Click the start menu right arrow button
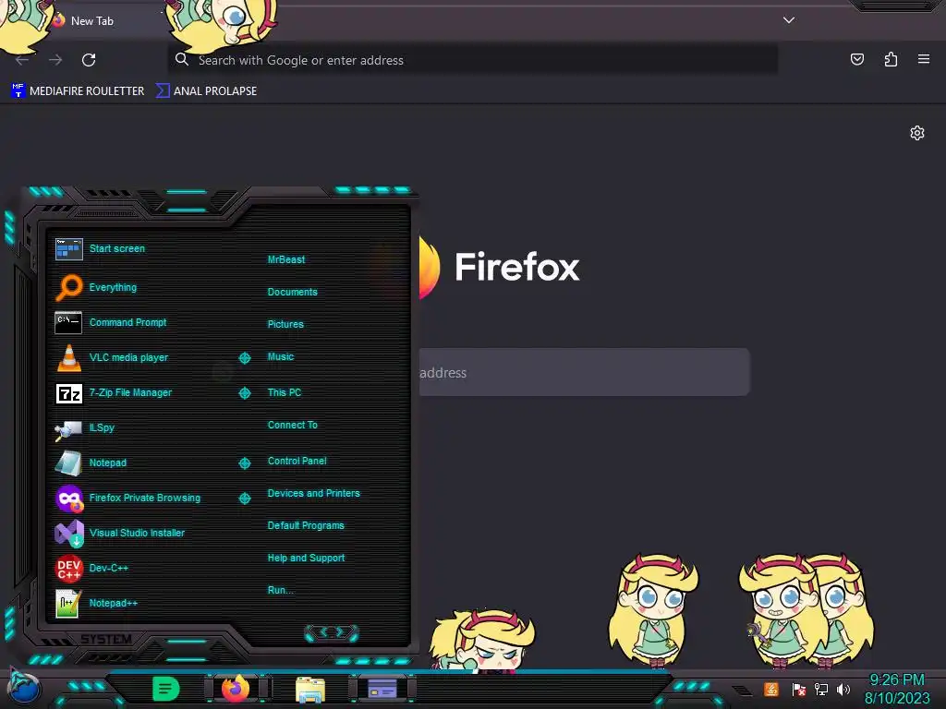The image size is (946, 709). (341, 631)
